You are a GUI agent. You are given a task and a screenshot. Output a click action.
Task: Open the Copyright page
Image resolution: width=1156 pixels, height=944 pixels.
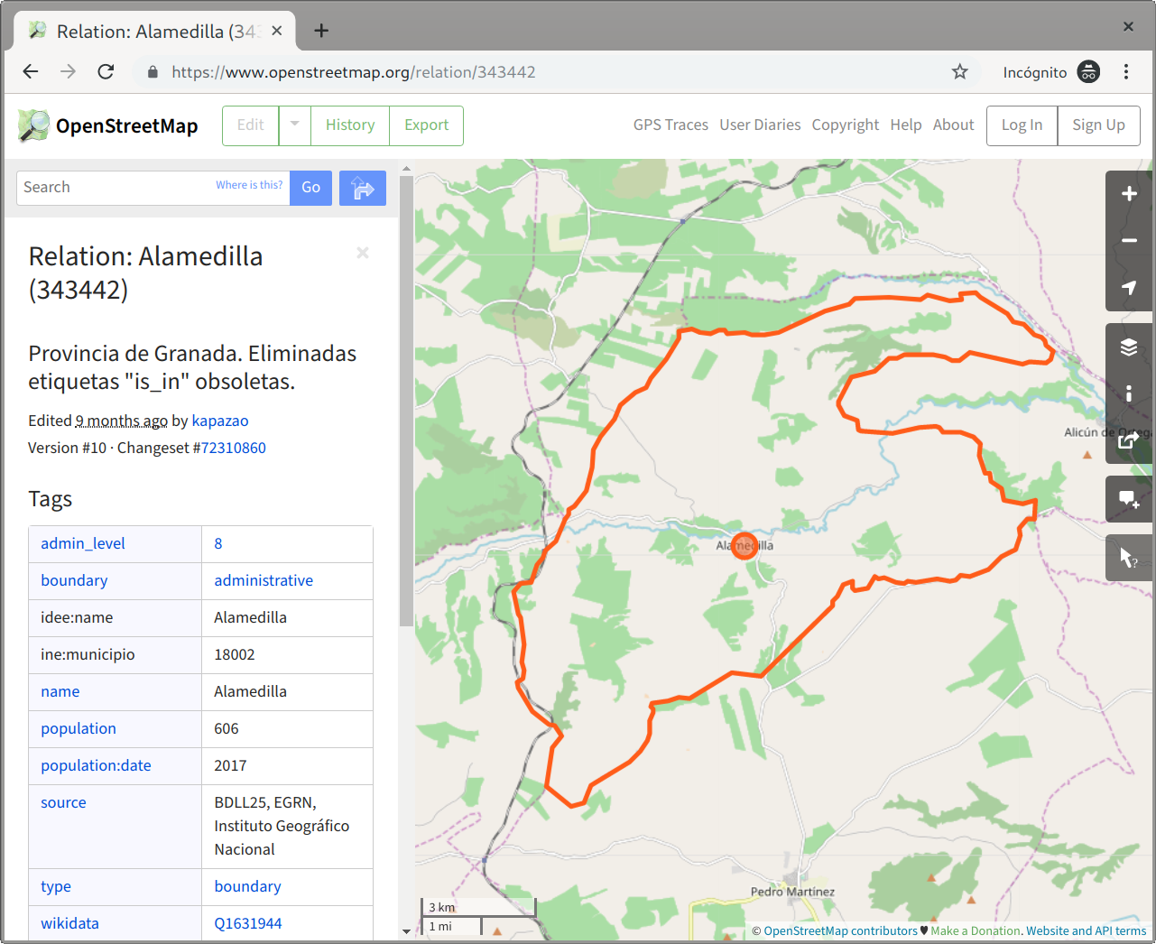[x=845, y=125]
